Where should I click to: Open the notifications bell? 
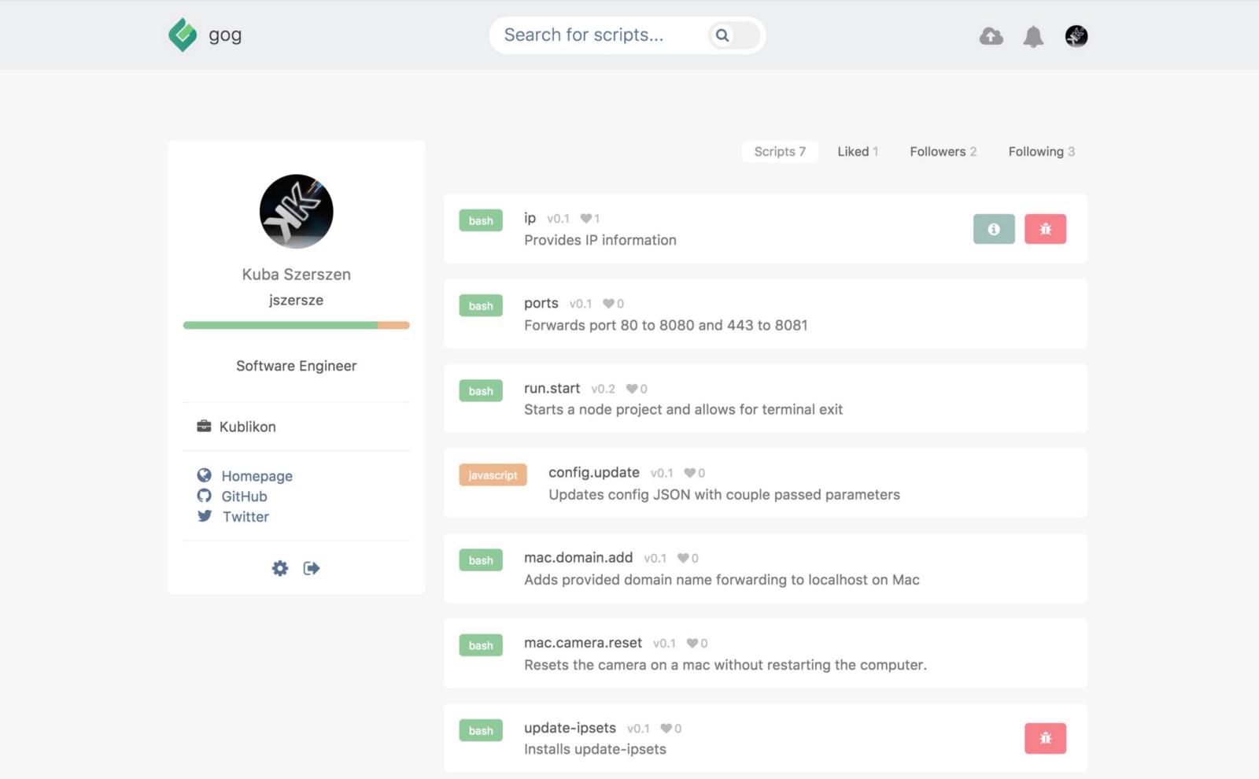click(x=1033, y=36)
